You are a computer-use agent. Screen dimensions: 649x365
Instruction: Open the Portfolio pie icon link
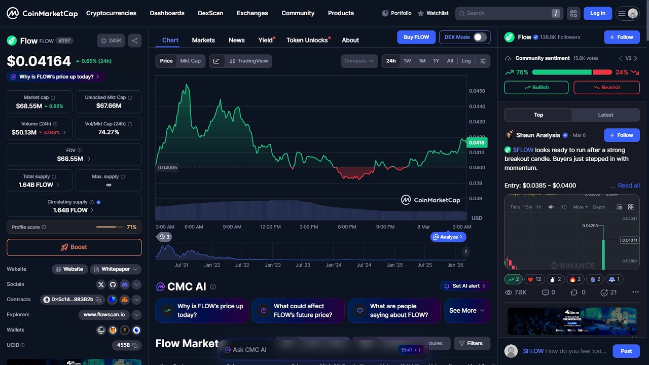pyautogui.click(x=396, y=13)
